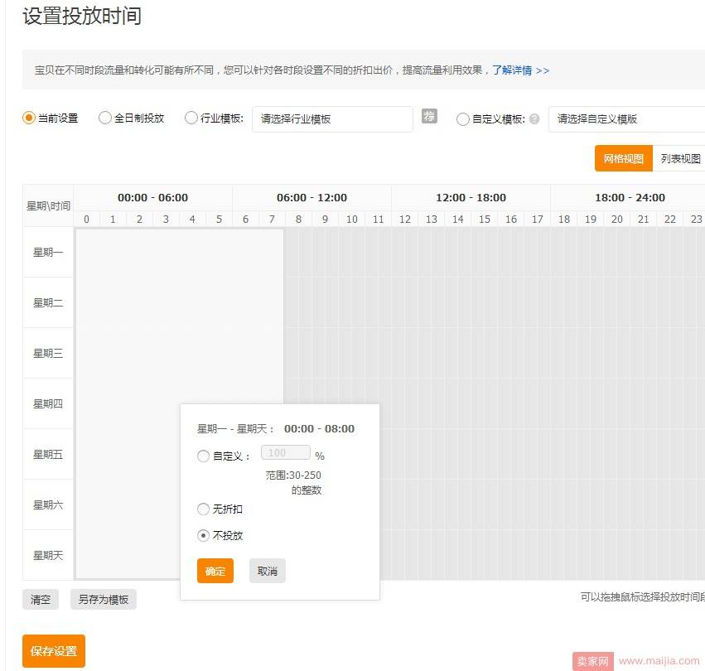Click the 保存设置 button
The width and height of the screenshot is (705, 671).
coord(54,651)
